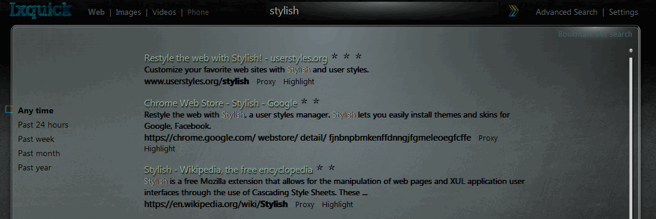Open Stylish Wikipedia result title
Image resolution: width=656 pixels, height=219 pixels.
[x=229, y=170]
